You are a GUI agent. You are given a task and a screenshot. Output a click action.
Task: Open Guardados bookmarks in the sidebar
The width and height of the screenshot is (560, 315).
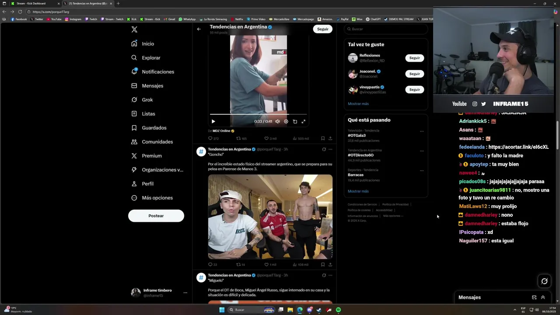(x=149, y=128)
